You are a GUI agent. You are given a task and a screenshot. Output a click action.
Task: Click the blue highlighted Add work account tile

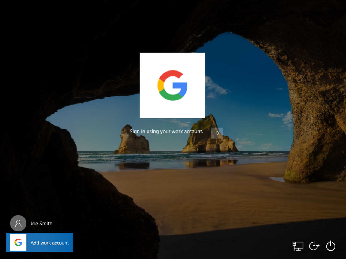40,242
